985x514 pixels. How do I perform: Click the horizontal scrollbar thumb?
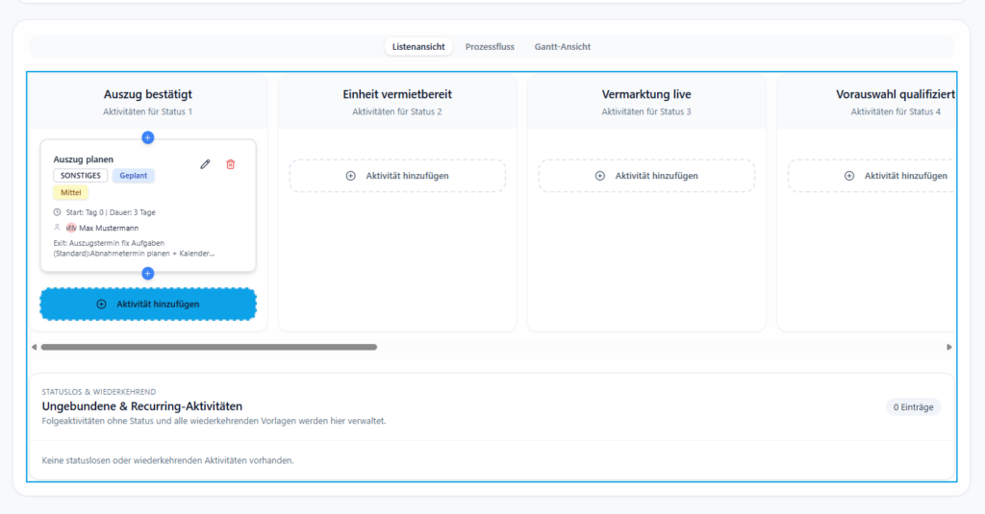tap(208, 347)
